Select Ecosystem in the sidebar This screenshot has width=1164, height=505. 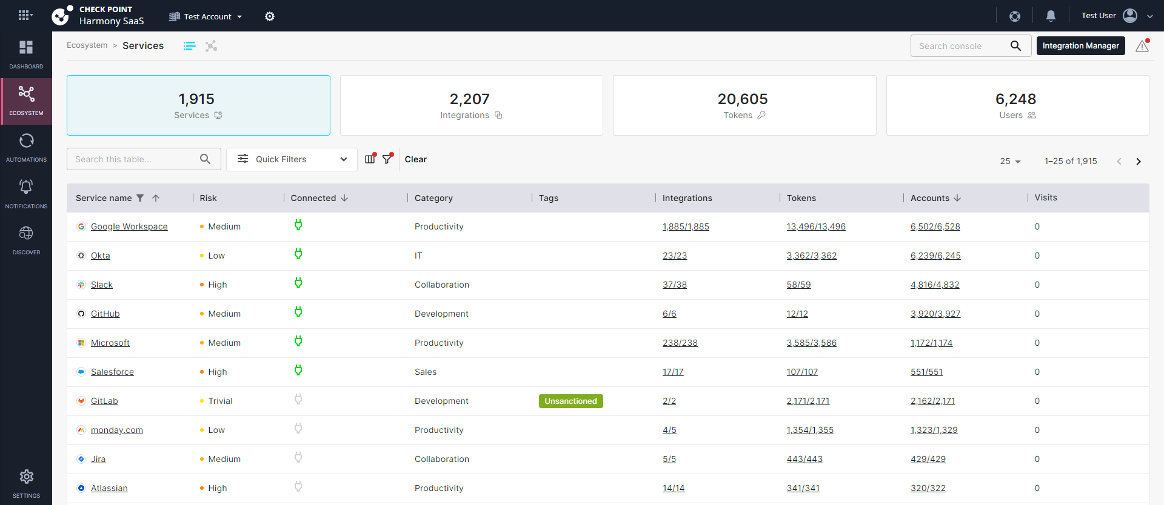(x=26, y=101)
